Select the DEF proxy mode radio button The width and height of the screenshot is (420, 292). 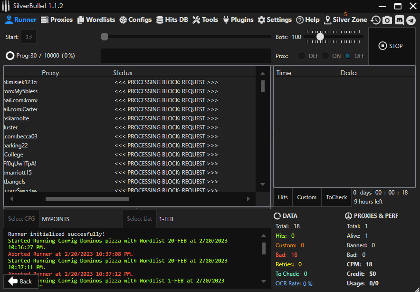[x=302, y=56]
